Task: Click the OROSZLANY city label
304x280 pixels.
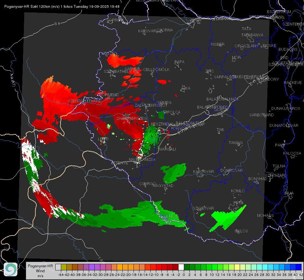Action: click(x=247, y=46)
